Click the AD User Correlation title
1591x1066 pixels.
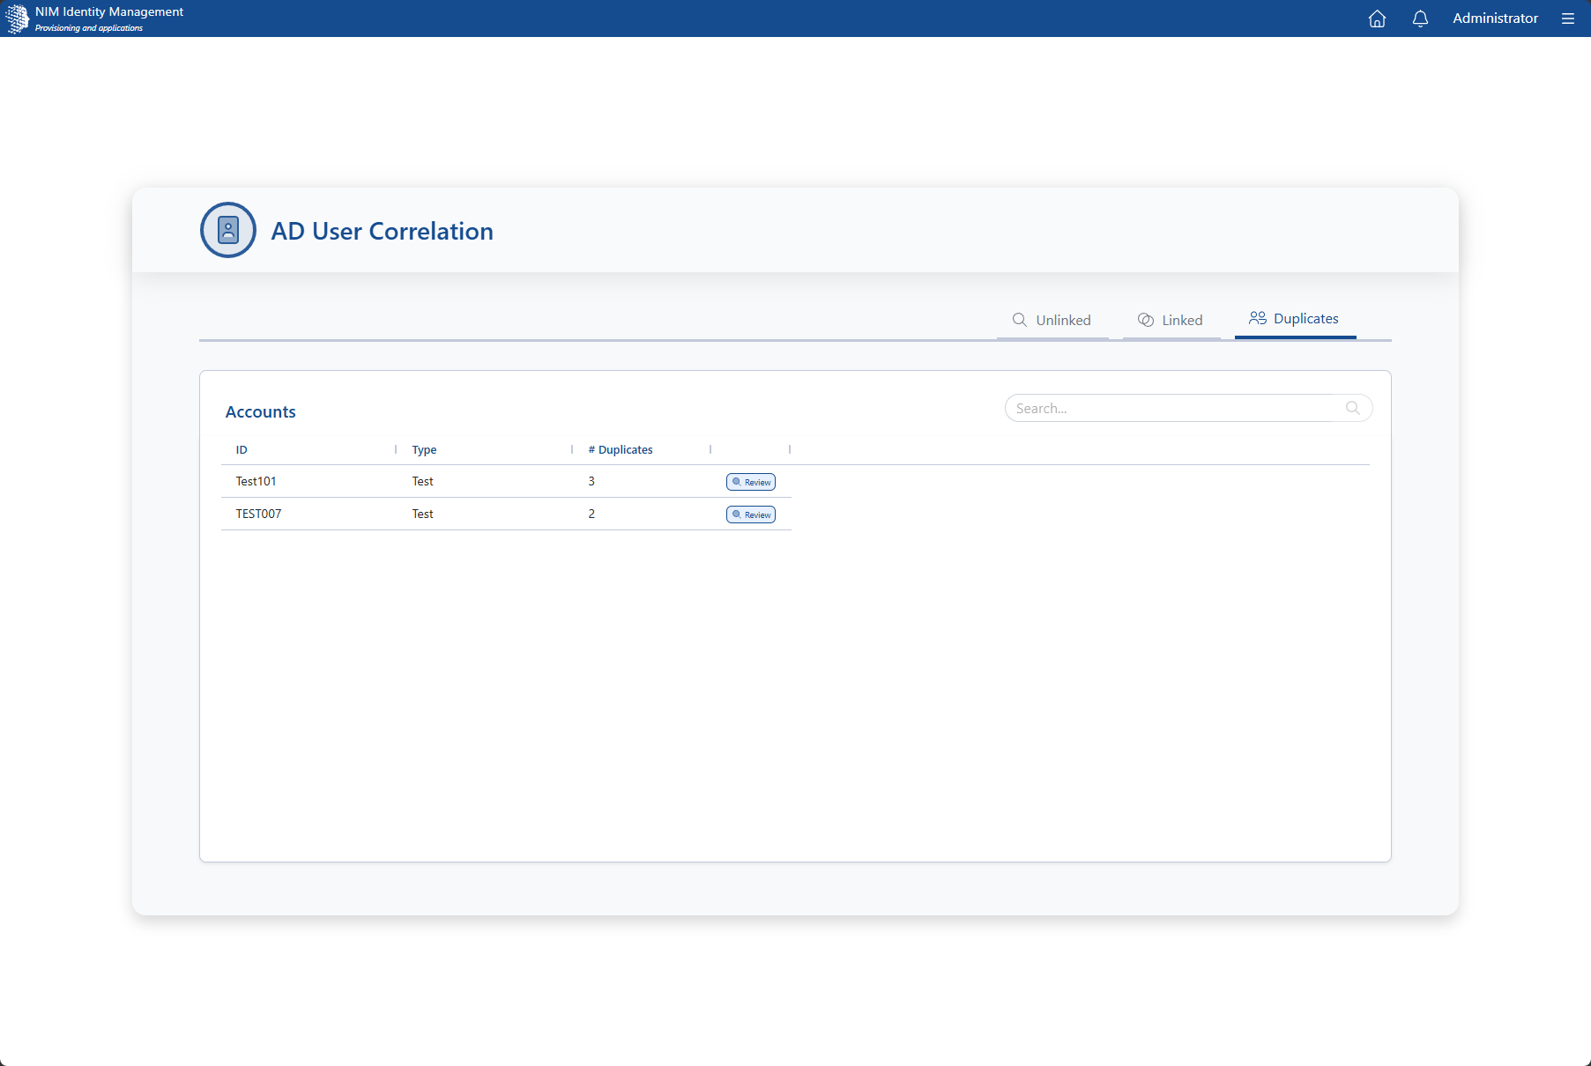(x=382, y=231)
